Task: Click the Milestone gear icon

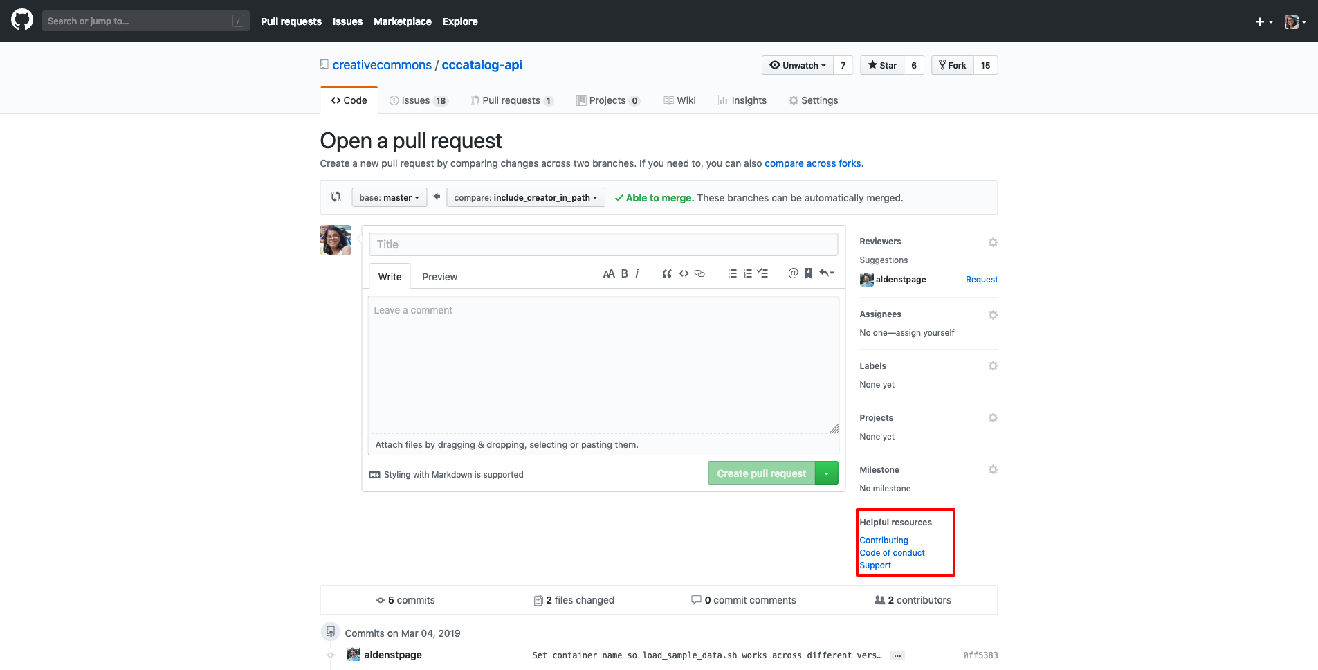Action: [x=993, y=470]
